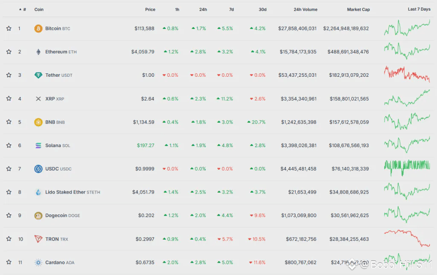The height and width of the screenshot is (275, 437).
Task: Click the 7d column header
Action: coord(231,9)
